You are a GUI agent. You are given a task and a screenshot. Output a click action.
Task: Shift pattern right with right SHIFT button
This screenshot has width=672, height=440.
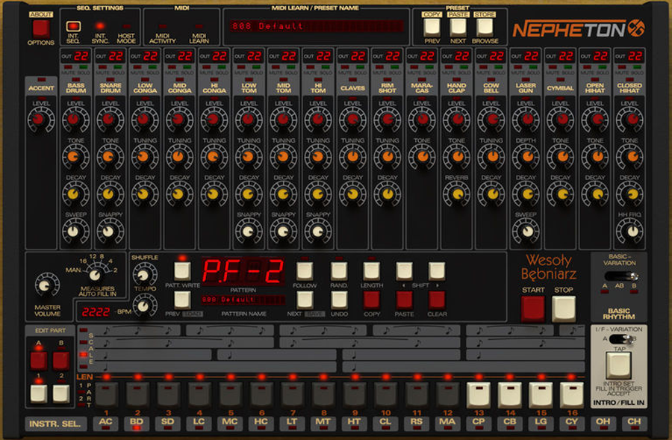(437, 271)
